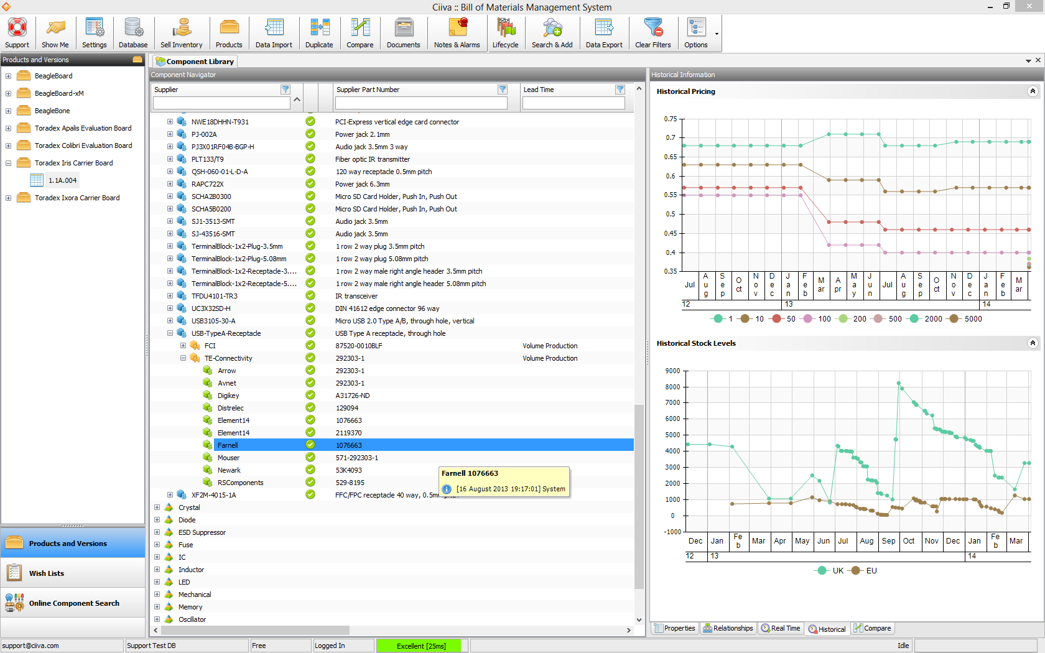Switch to the Relationships tab
Image resolution: width=1045 pixels, height=653 pixels.
(728, 628)
